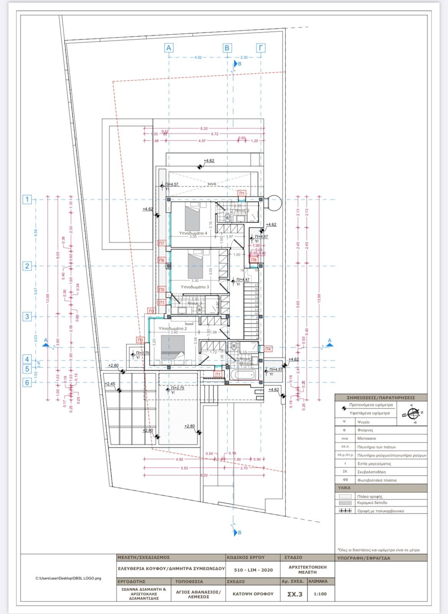Screen dimensions: 448x614
Task: Click the legend entry Προτεινόμενα υψόμετρα
Action: click(x=371, y=405)
